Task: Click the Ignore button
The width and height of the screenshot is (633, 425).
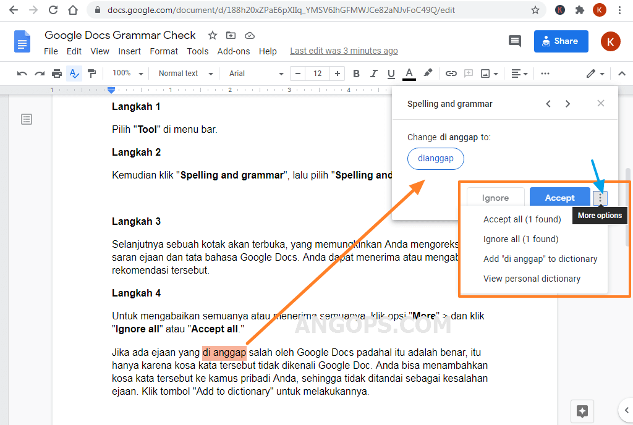Action: [x=495, y=198]
